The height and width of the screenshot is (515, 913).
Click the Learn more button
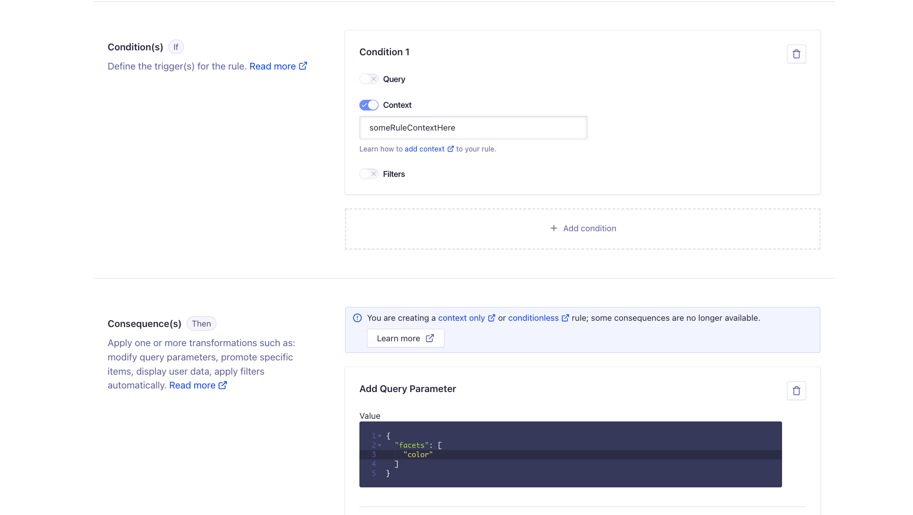click(405, 338)
